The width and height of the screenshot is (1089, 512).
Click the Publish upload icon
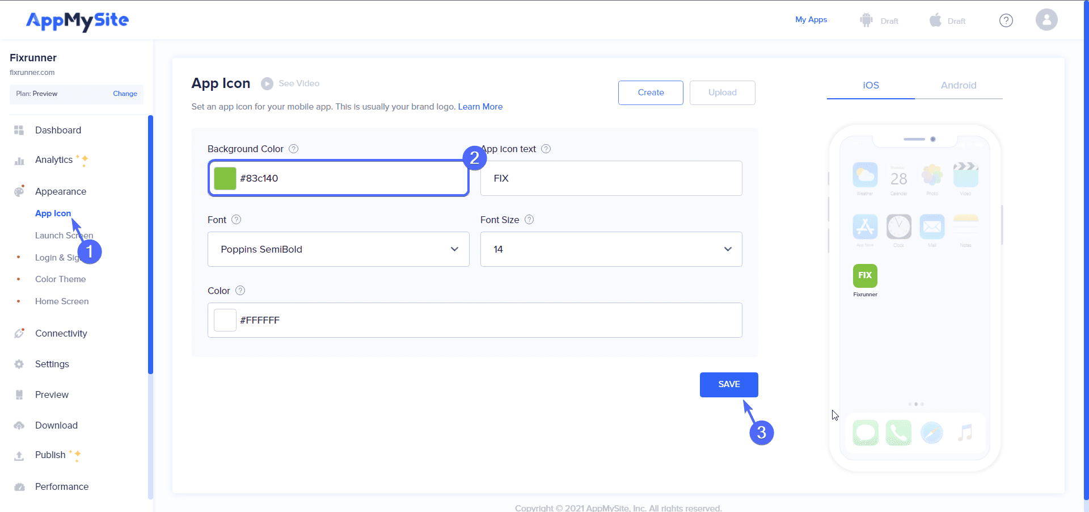click(x=19, y=456)
